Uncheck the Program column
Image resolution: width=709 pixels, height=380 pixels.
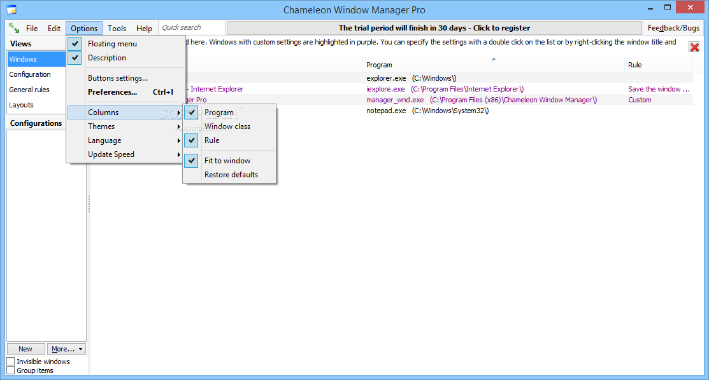pyautogui.click(x=229, y=112)
